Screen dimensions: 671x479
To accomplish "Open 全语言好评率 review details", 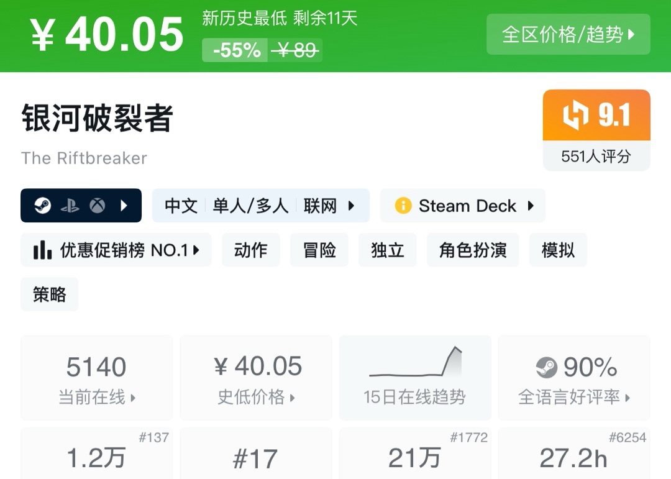I will 573,378.
